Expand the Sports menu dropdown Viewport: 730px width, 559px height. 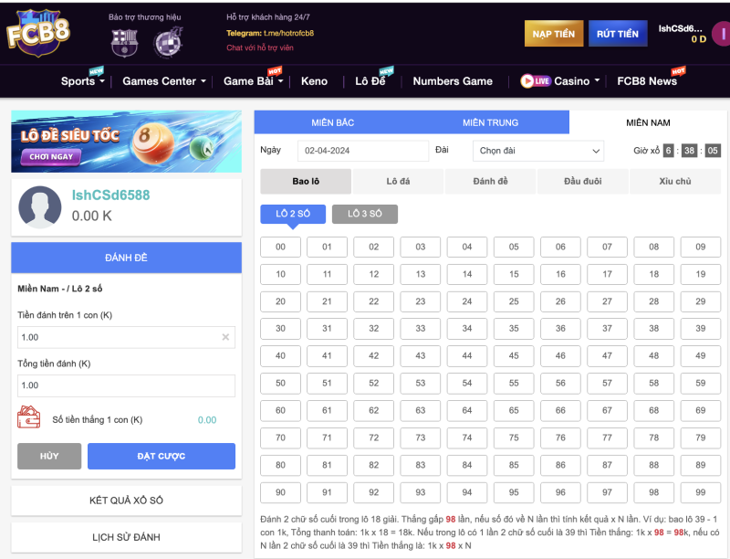tap(82, 81)
